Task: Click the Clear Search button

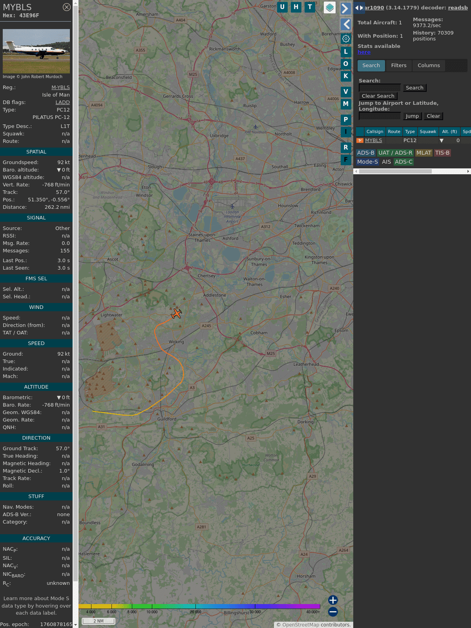Action: coord(378,96)
